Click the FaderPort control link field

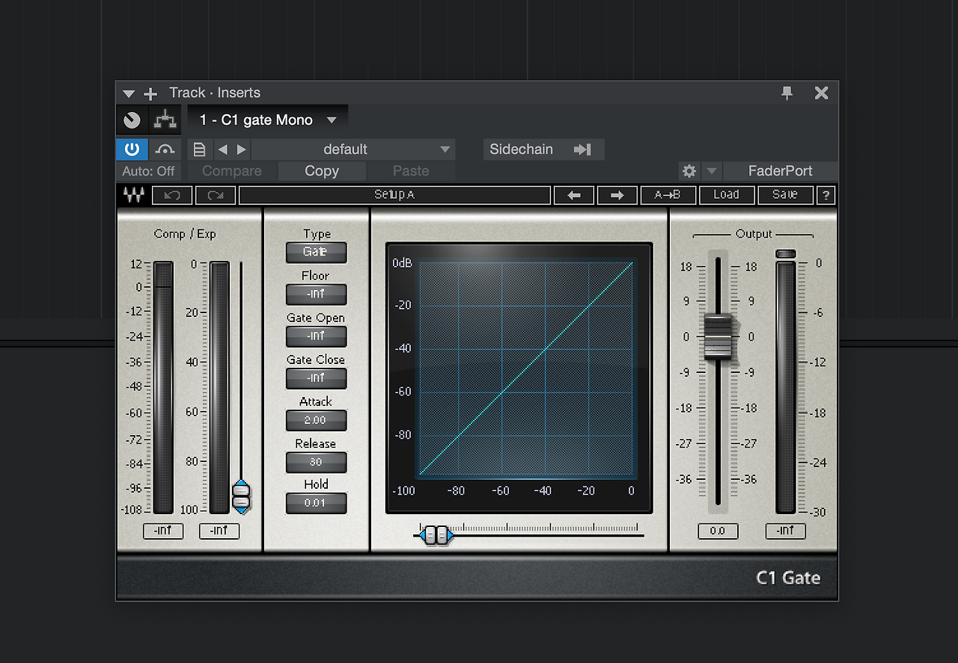coord(780,171)
